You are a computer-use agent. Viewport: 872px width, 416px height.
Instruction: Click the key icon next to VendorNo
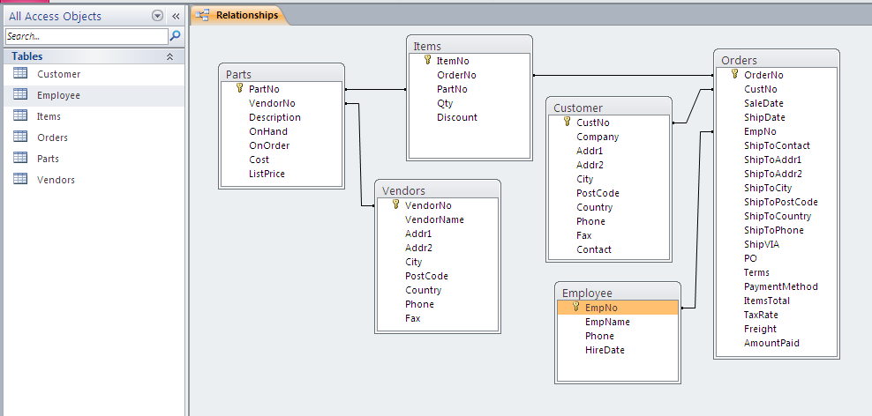click(x=396, y=204)
